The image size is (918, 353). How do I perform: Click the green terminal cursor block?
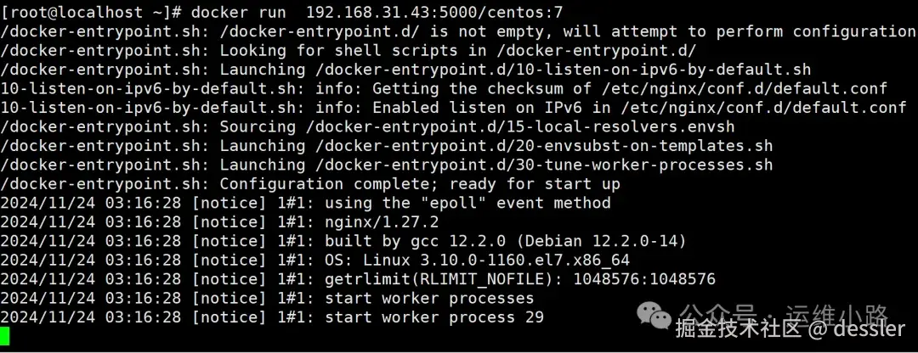5,337
